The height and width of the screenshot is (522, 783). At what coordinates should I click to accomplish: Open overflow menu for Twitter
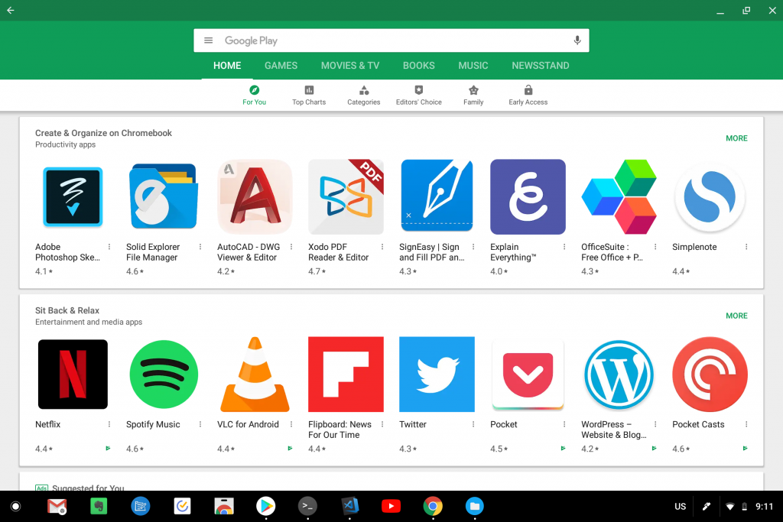pyautogui.click(x=473, y=424)
